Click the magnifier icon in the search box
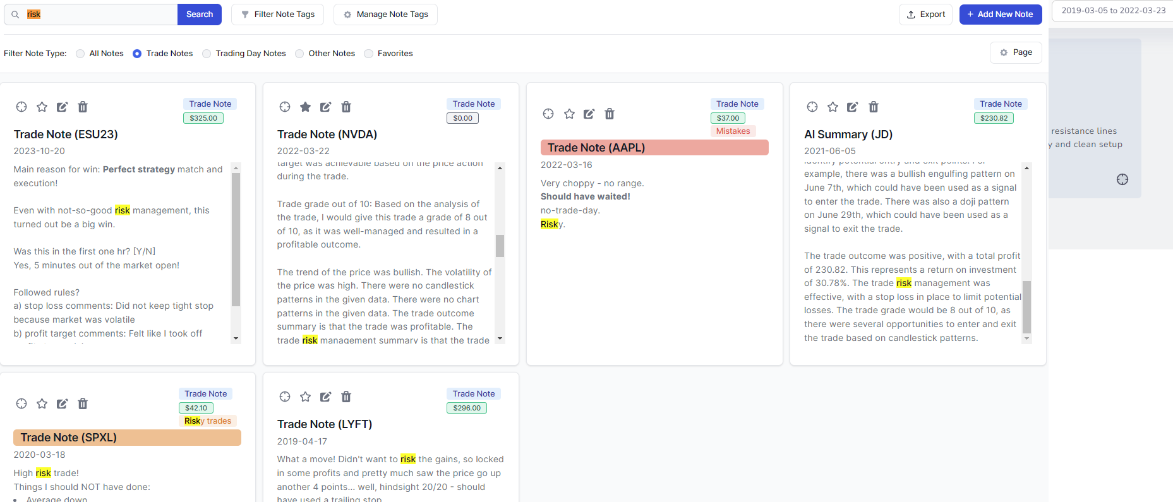1173x502 pixels. click(15, 15)
